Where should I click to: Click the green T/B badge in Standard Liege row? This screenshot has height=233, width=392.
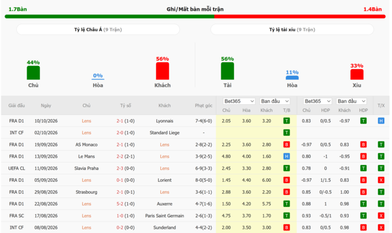[286, 132]
